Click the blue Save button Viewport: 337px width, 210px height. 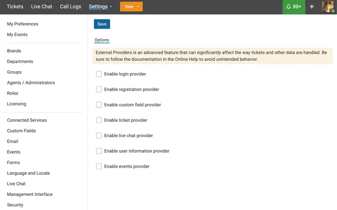pos(102,24)
